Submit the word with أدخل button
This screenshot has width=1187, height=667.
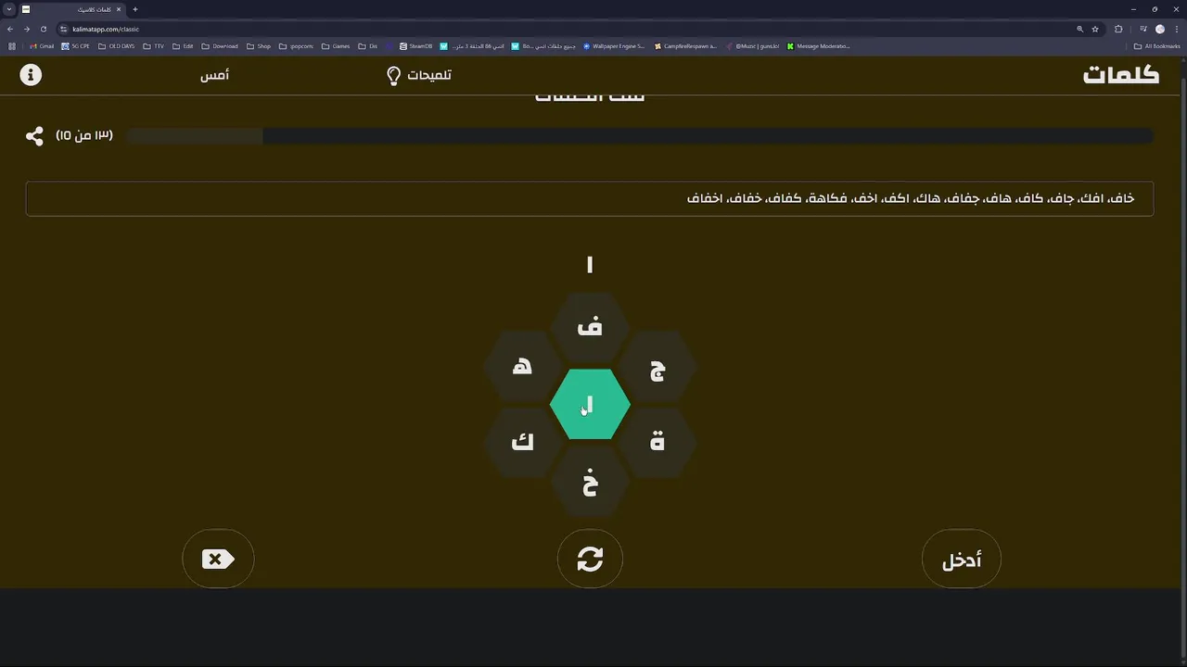962,559
